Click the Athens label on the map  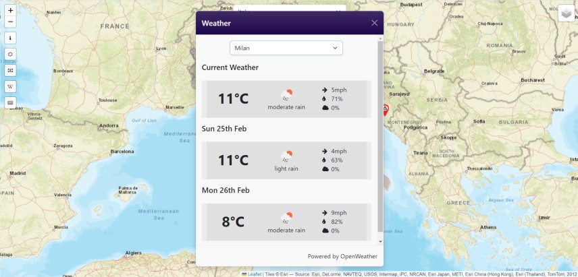pos(488,227)
